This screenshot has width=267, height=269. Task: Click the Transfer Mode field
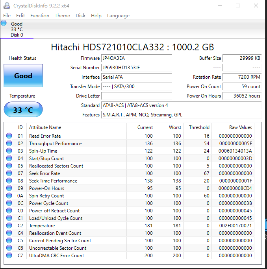[136, 87]
